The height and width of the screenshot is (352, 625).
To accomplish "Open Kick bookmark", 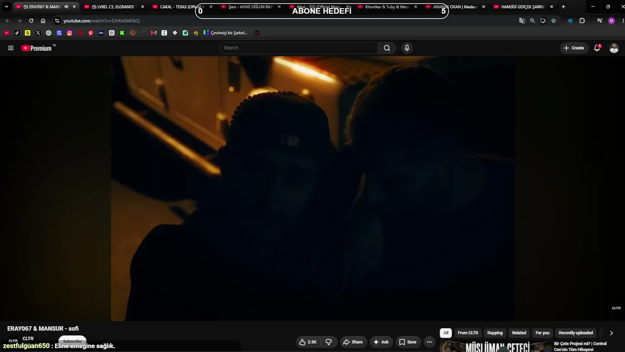I will point(122,33).
